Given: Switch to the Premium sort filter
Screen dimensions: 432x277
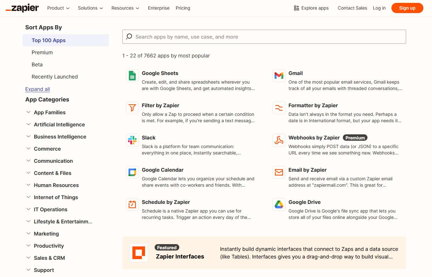Looking at the screenshot, I should [x=42, y=52].
